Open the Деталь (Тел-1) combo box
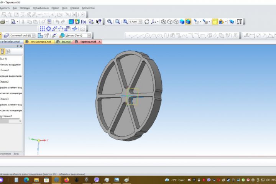The height and width of the screenshot is (184, 276). pos(78,36)
